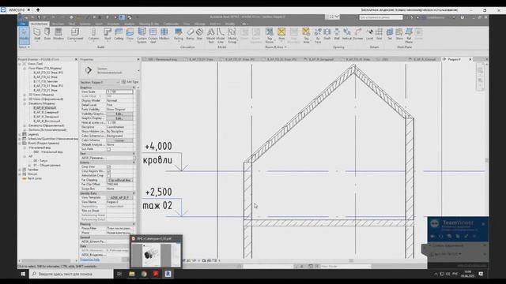The width and height of the screenshot is (506, 284).
Task: Switch to the Structure ribbon tab
Action: tap(58, 24)
